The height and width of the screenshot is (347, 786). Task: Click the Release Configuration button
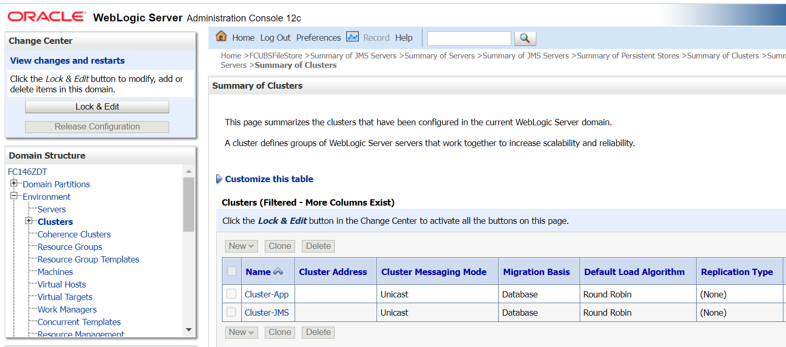(x=97, y=126)
